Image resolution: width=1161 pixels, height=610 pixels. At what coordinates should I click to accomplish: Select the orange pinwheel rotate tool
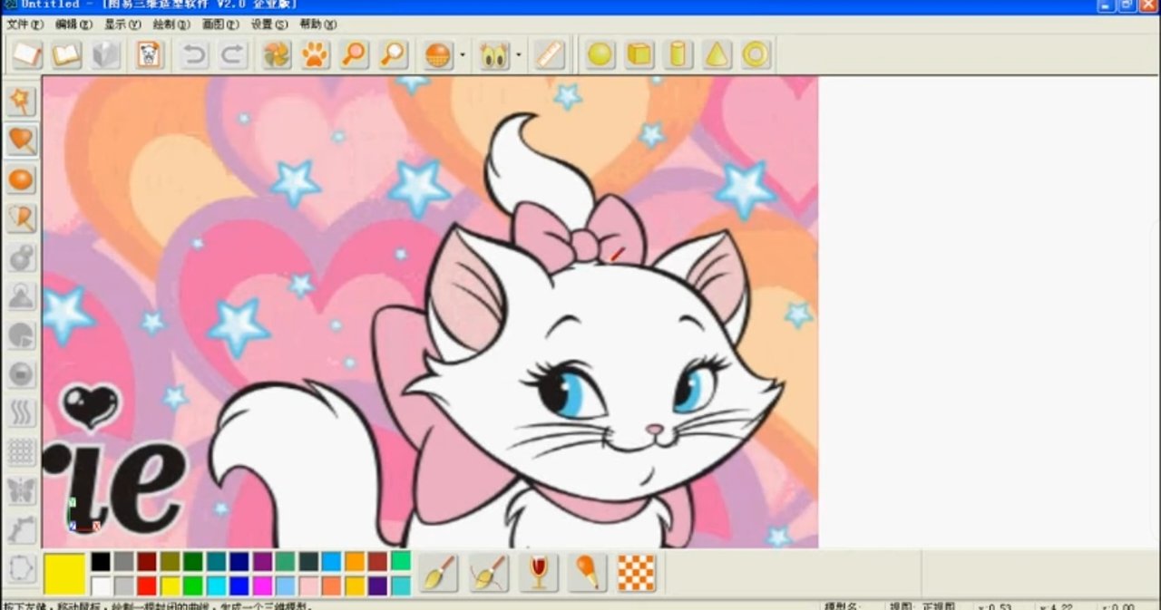click(277, 55)
